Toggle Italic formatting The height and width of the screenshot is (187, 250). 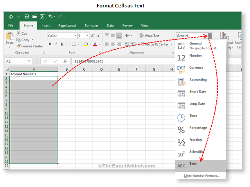point(56,44)
